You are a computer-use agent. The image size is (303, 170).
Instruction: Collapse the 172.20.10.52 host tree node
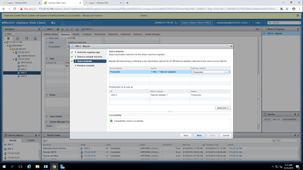(13, 59)
